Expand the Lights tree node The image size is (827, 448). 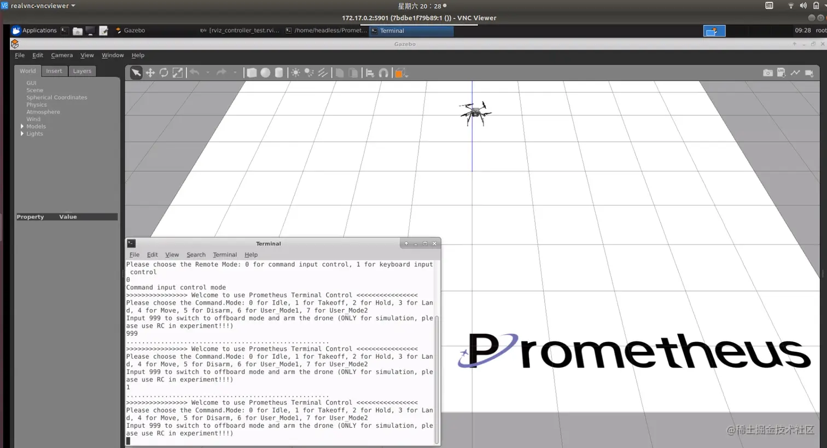(x=22, y=133)
